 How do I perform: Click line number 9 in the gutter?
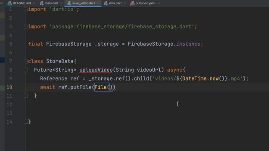coord(11,78)
